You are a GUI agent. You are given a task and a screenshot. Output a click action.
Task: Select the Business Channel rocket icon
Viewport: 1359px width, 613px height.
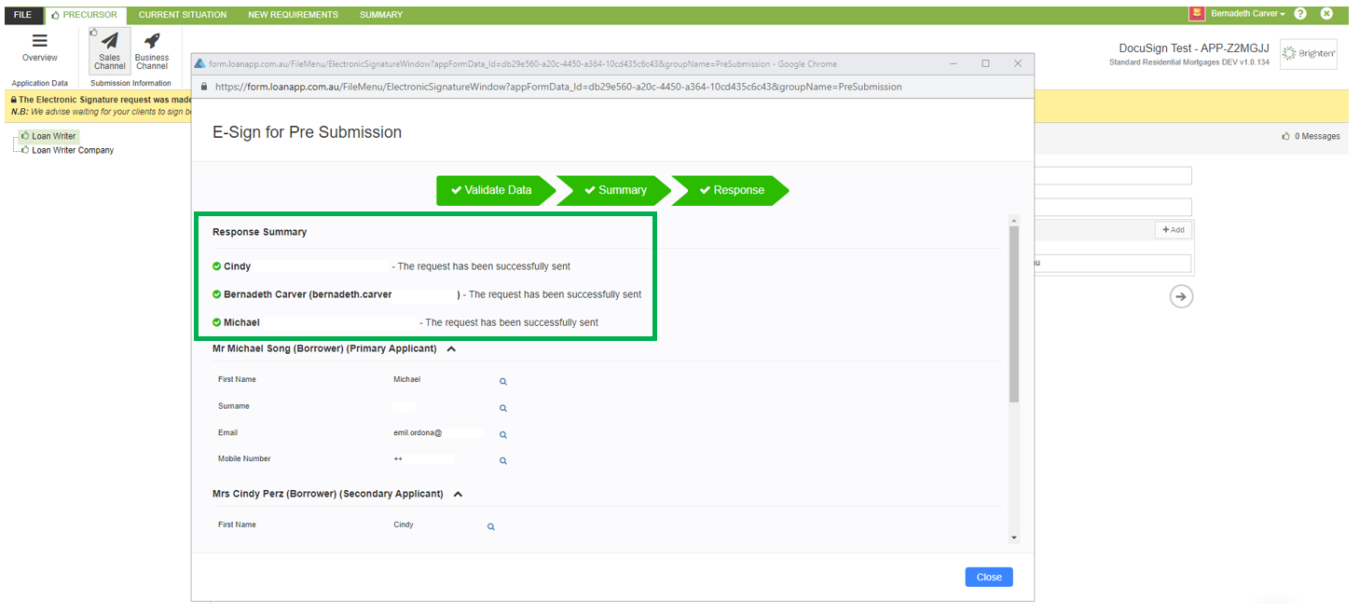[152, 42]
